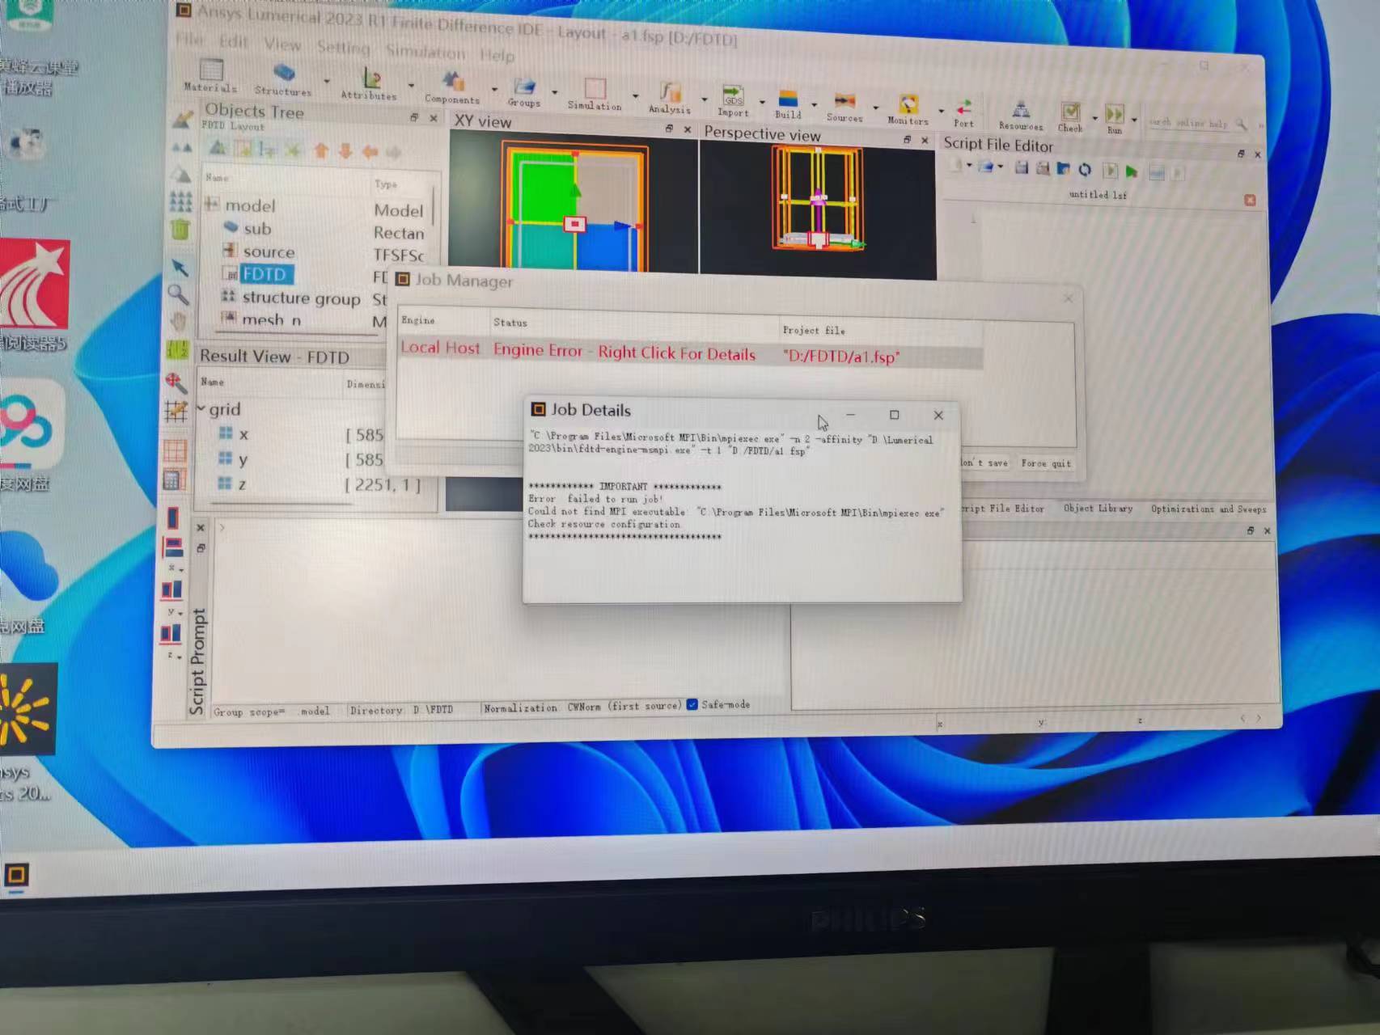
Task: Click the Lumerical icon on Windows taskbar
Action: coord(16,875)
